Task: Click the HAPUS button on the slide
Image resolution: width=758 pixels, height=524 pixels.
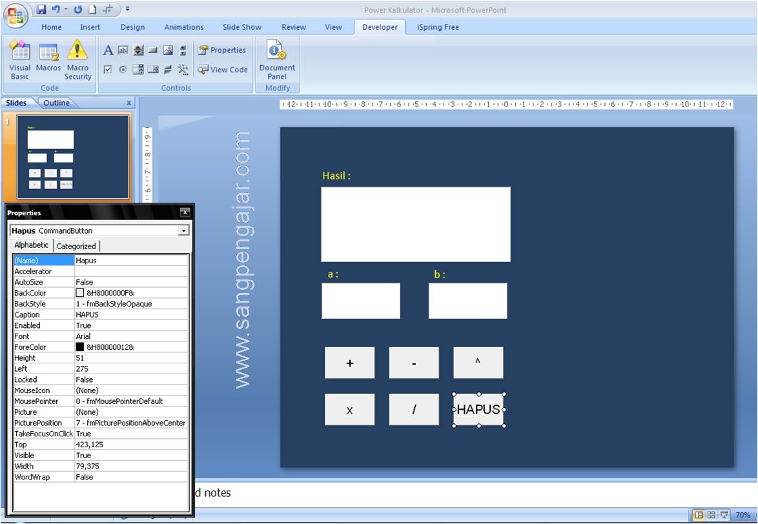Action: click(x=478, y=409)
